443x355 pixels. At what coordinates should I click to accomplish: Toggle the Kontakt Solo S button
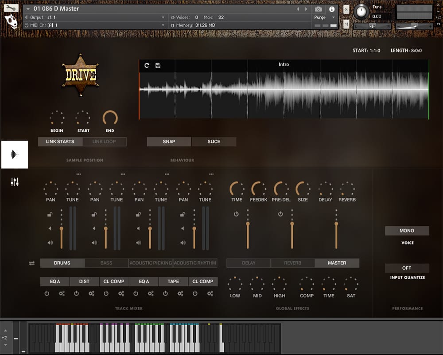[x=346, y=9]
